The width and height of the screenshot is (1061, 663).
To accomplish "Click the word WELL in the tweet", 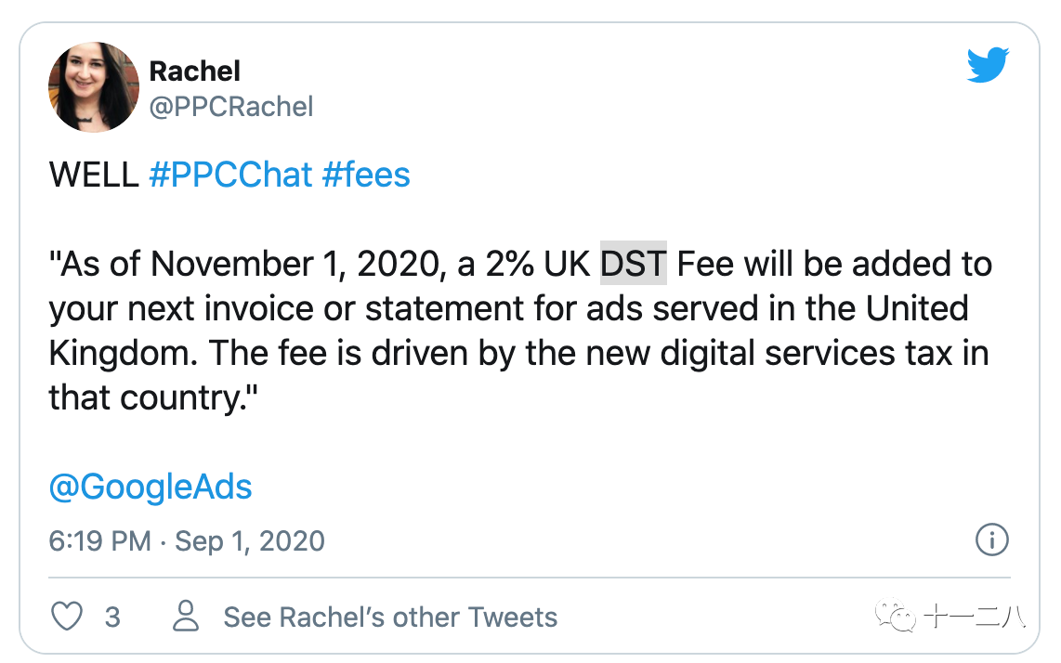I will click(x=94, y=175).
